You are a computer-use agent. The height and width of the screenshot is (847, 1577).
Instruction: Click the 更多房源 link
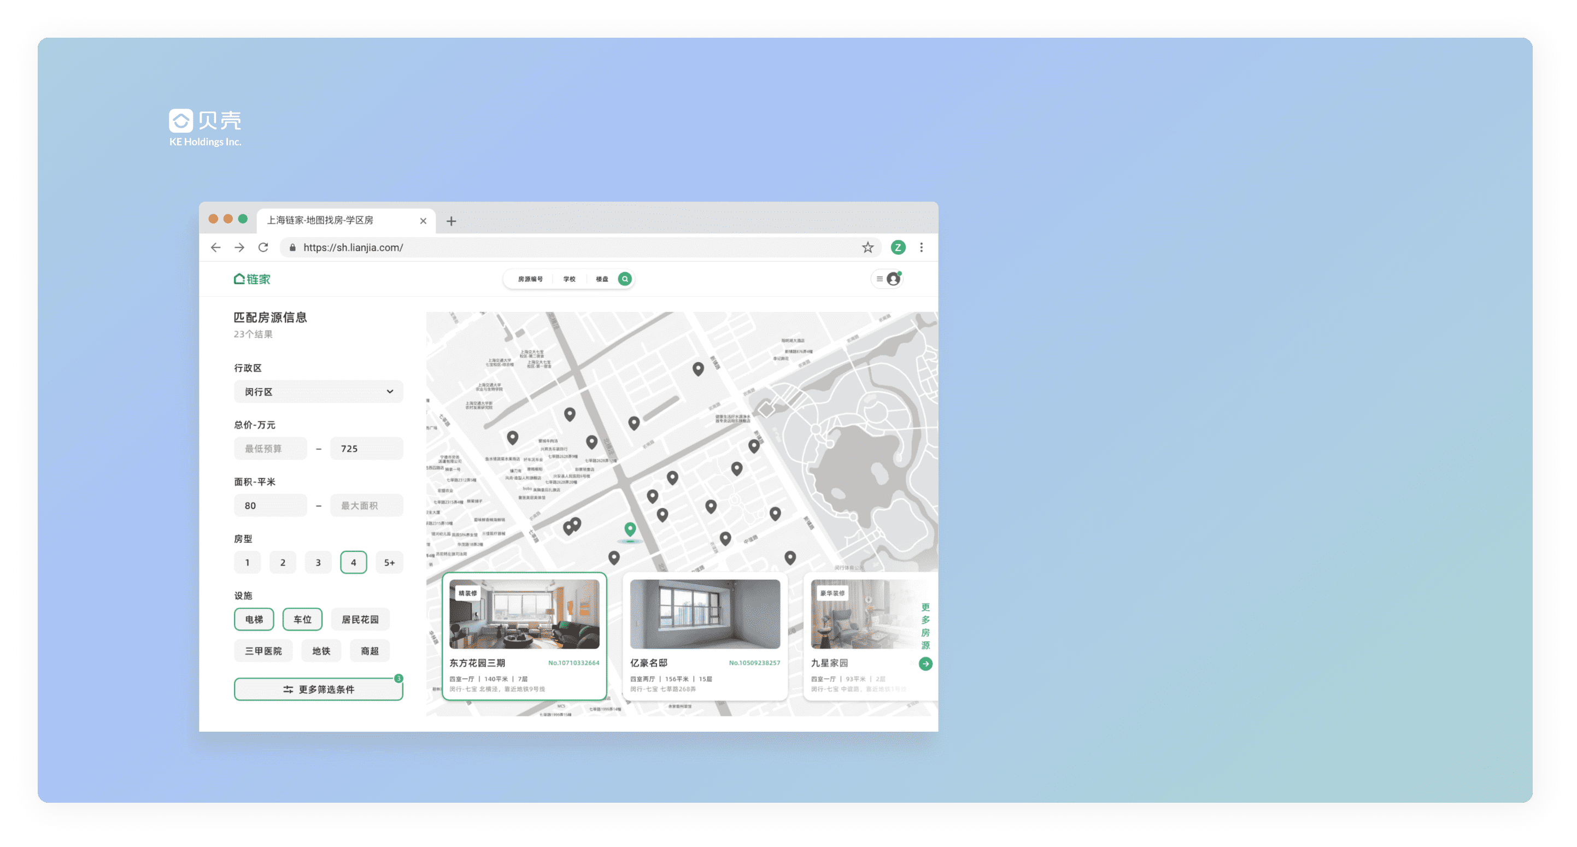tap(925, 626)
